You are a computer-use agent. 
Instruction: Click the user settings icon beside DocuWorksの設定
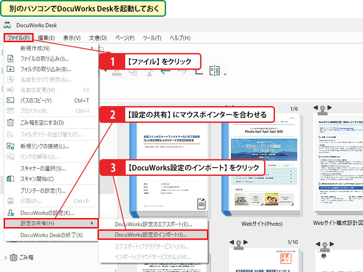10,213
